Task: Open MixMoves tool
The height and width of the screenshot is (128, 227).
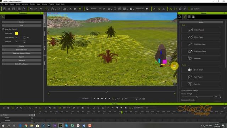Action: [x=201, y=58]
